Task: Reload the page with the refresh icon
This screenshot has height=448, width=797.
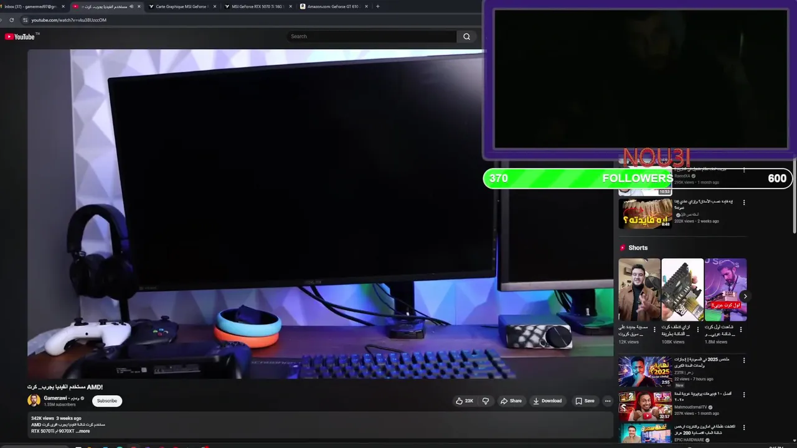Action: click(x=11, y=20)
